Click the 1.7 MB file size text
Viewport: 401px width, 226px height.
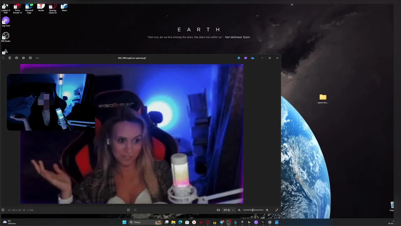click(x=30, y=210)
